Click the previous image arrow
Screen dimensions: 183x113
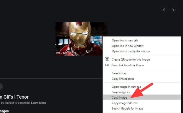coord(164,10)
